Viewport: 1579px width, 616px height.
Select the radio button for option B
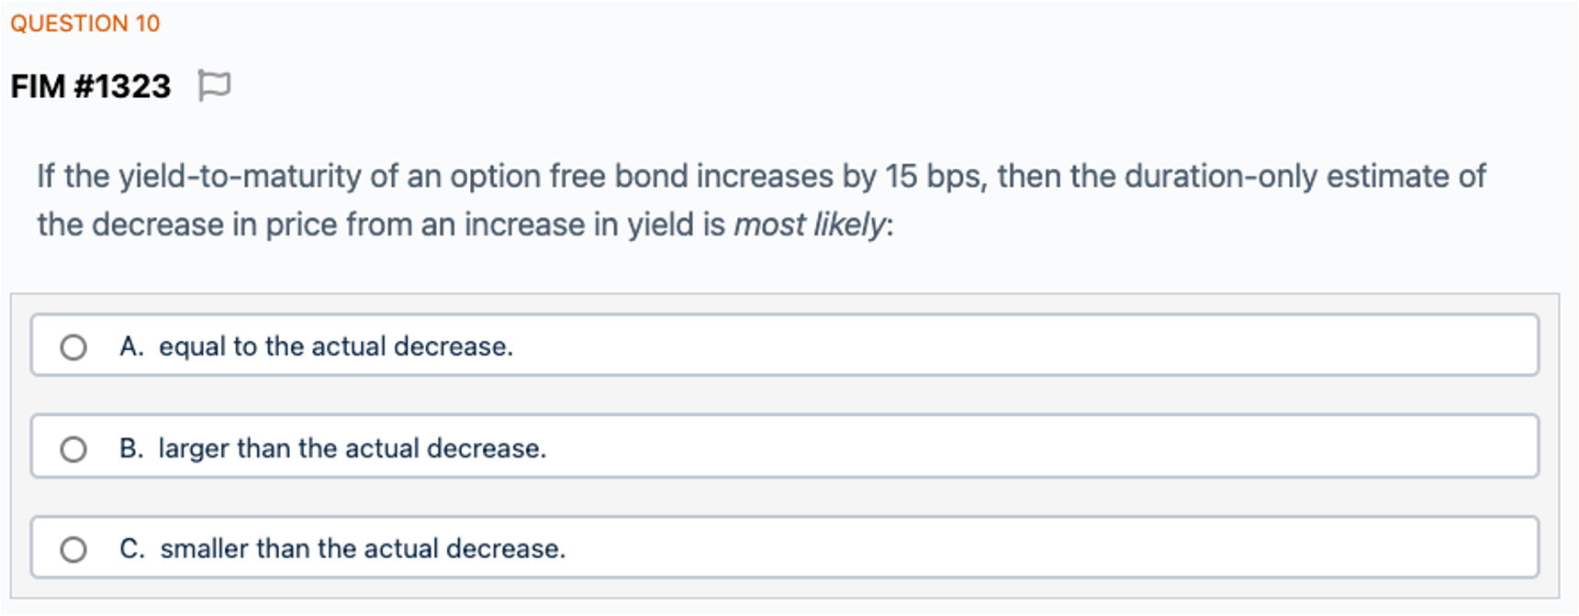point(73,449)
